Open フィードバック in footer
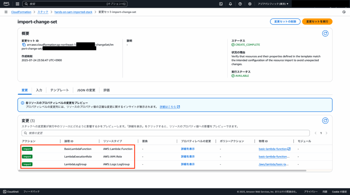 (31, 192)
